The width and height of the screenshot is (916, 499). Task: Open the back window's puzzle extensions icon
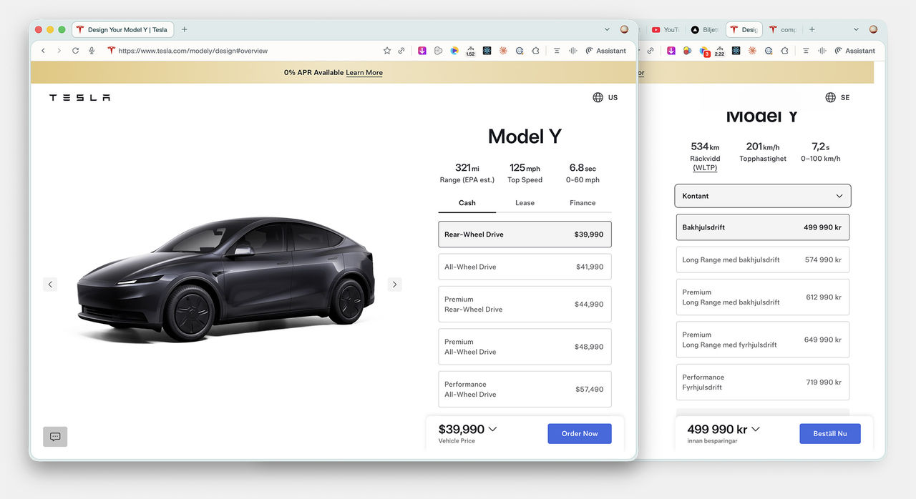(784, 51)
